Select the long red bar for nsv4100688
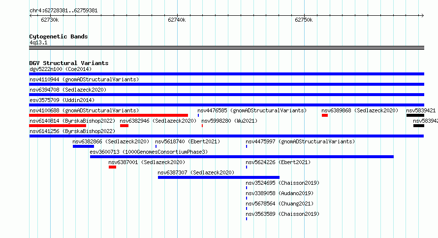This screenshot has height=238, width=438. click(108, 115)
